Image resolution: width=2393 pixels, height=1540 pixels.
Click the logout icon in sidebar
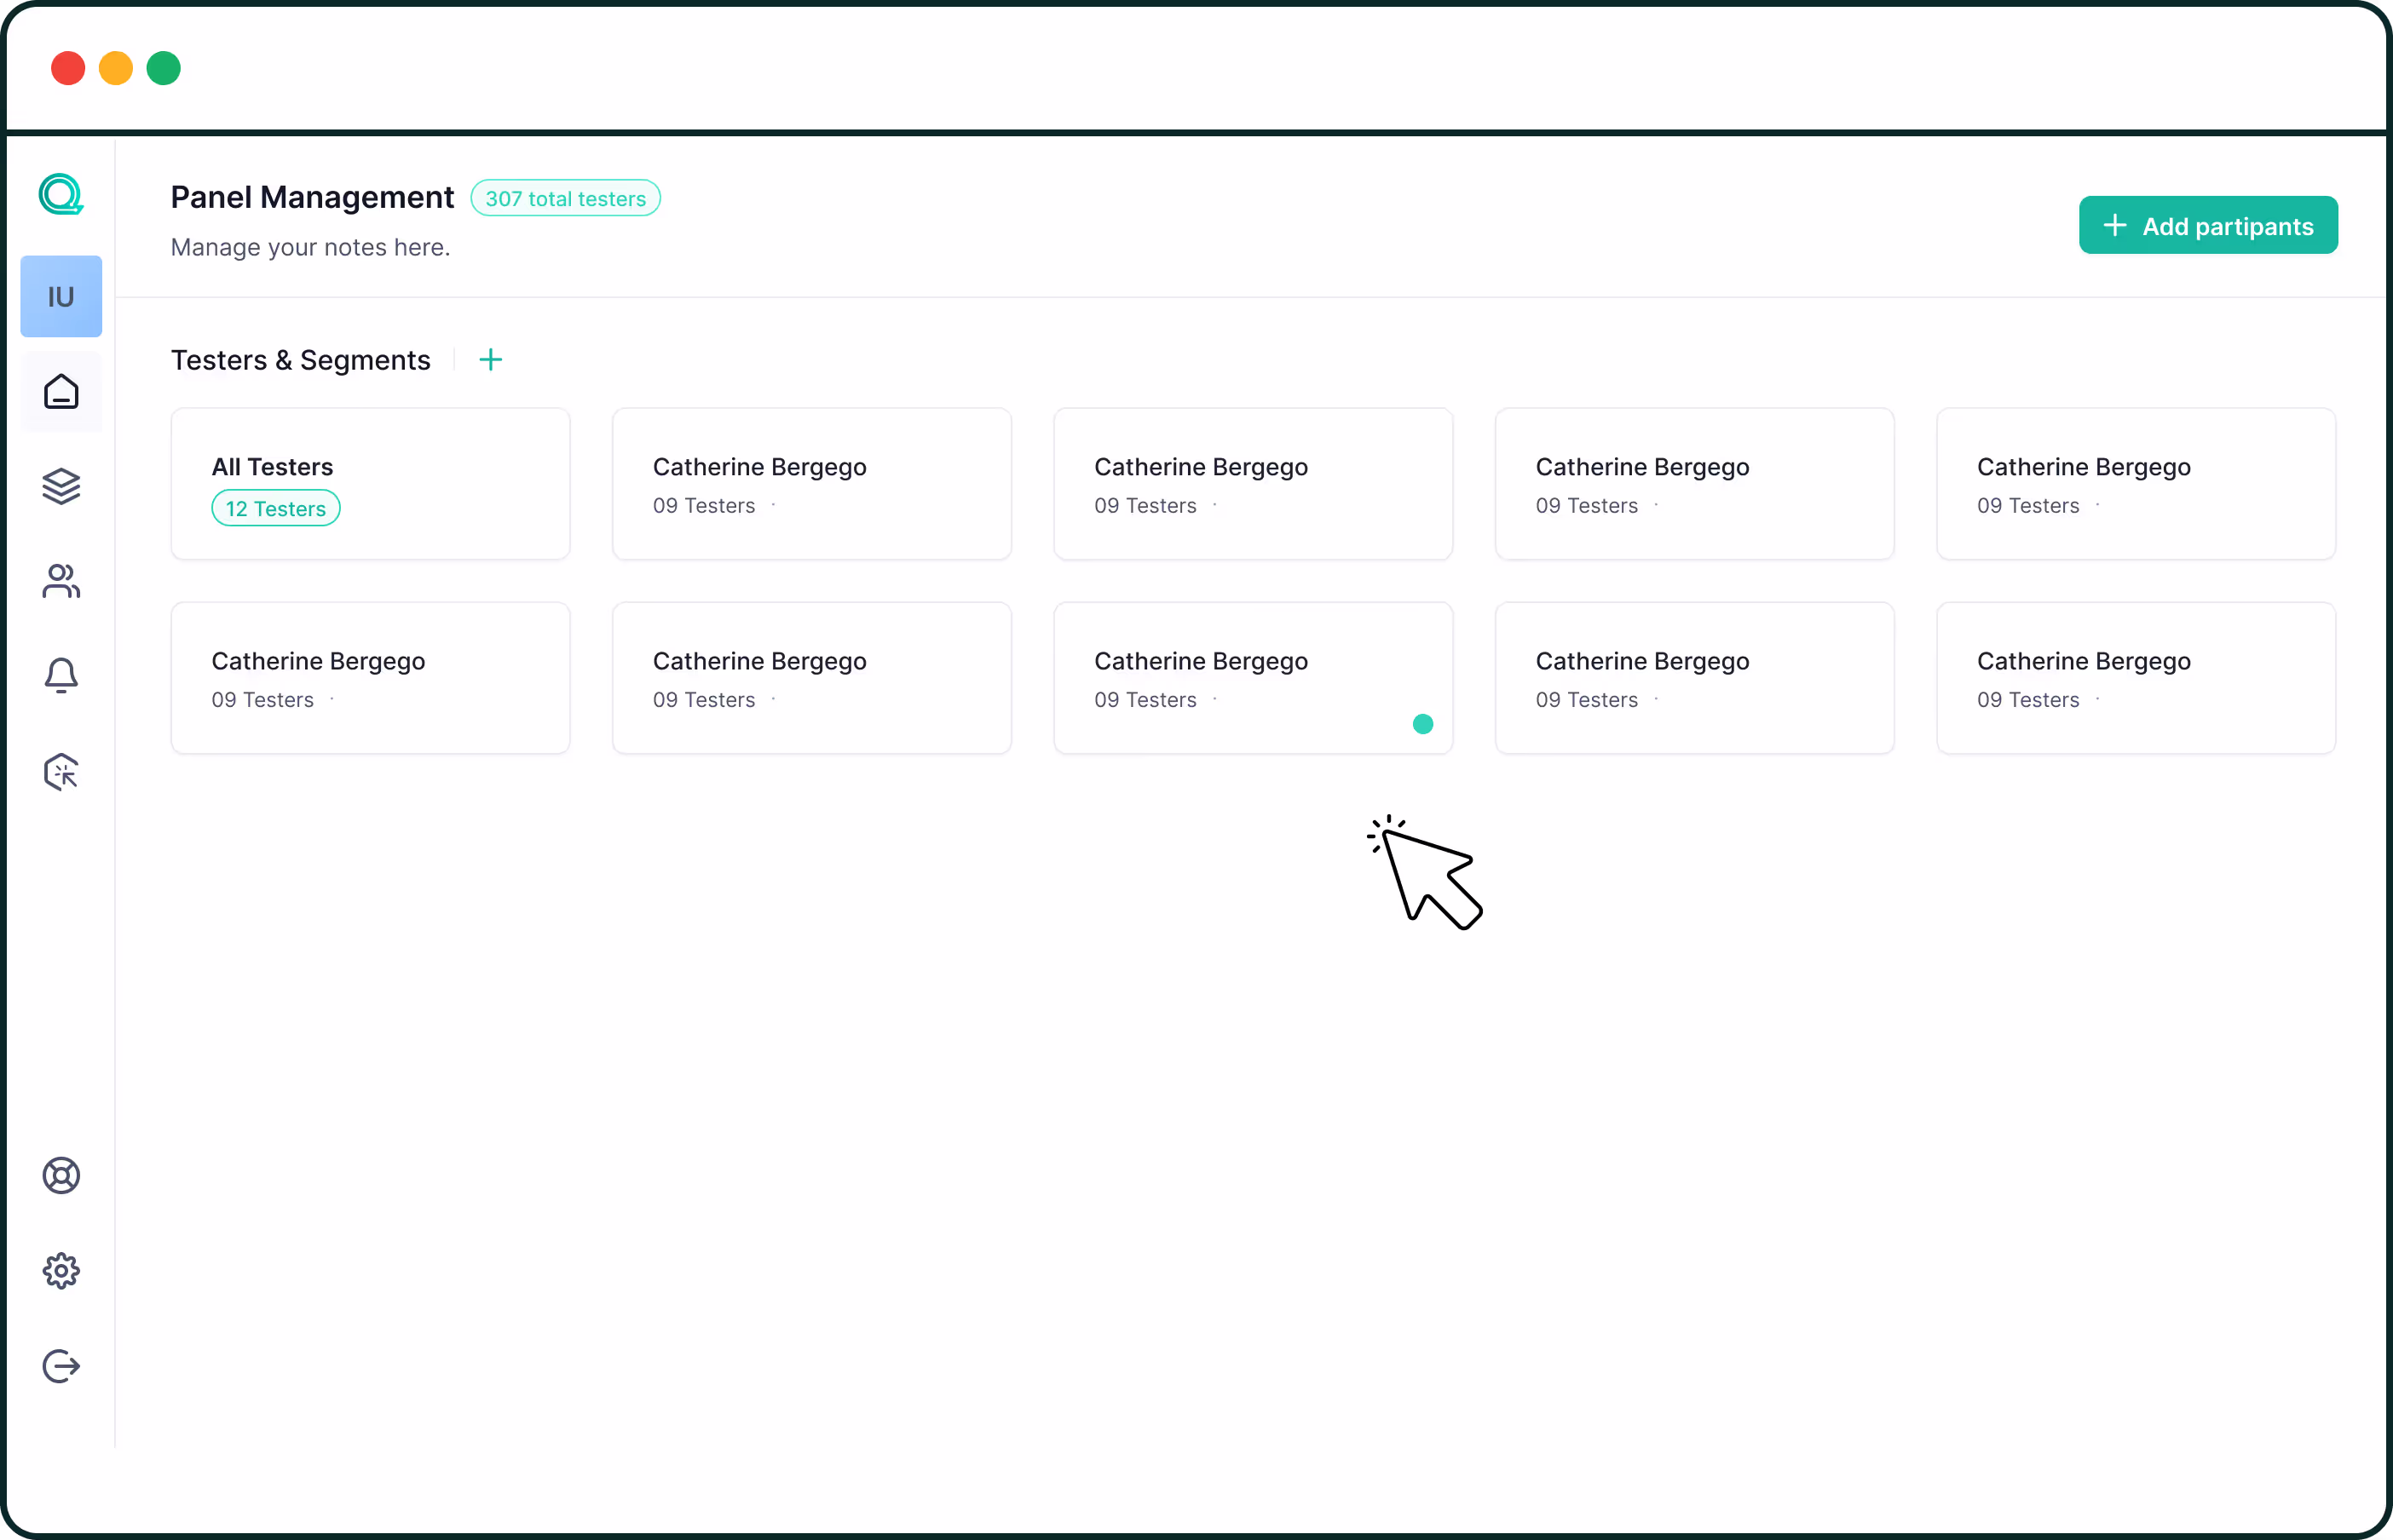61,1366
